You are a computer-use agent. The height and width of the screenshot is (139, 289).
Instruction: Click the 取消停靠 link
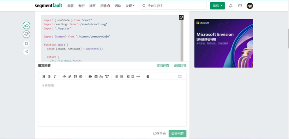point(163,66)
